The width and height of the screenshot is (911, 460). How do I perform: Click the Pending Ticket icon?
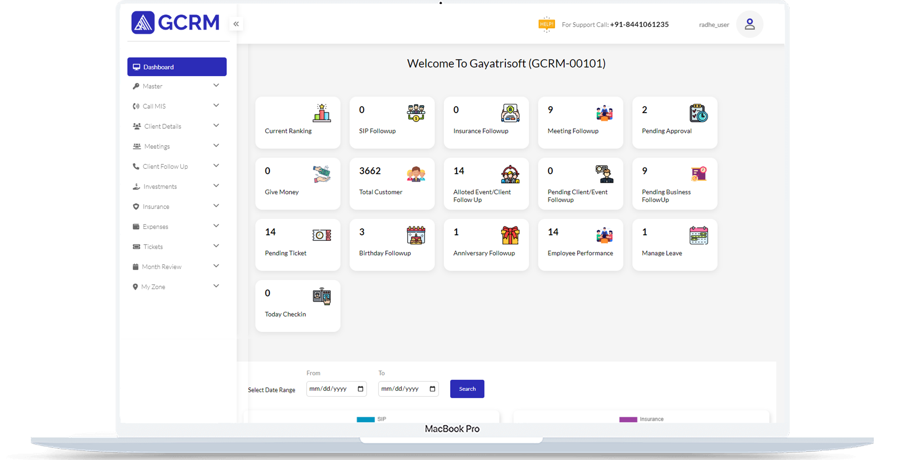coord(322,235)
